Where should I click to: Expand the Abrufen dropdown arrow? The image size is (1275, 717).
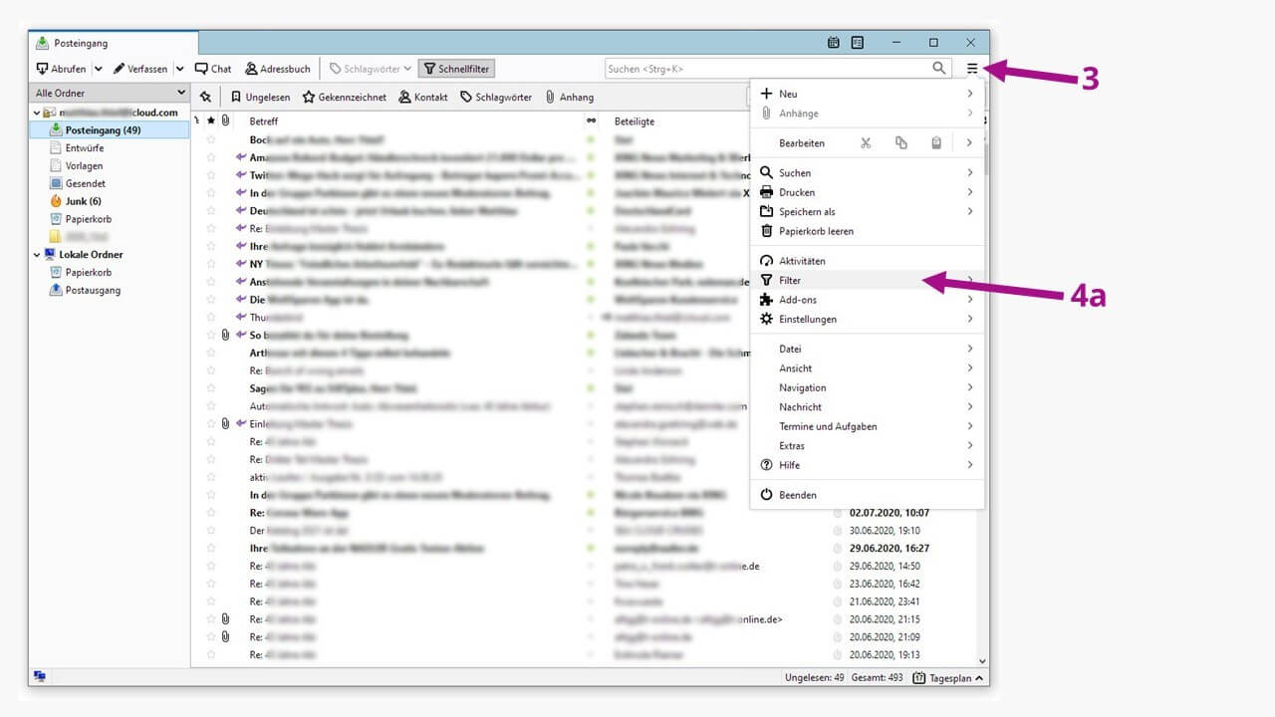(x=98, y=69)
